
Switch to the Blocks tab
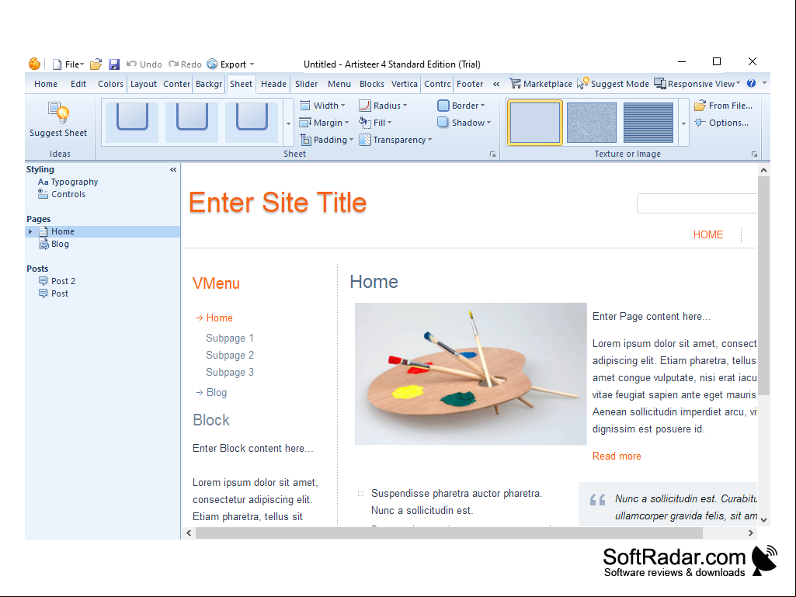tap(372, 84)
